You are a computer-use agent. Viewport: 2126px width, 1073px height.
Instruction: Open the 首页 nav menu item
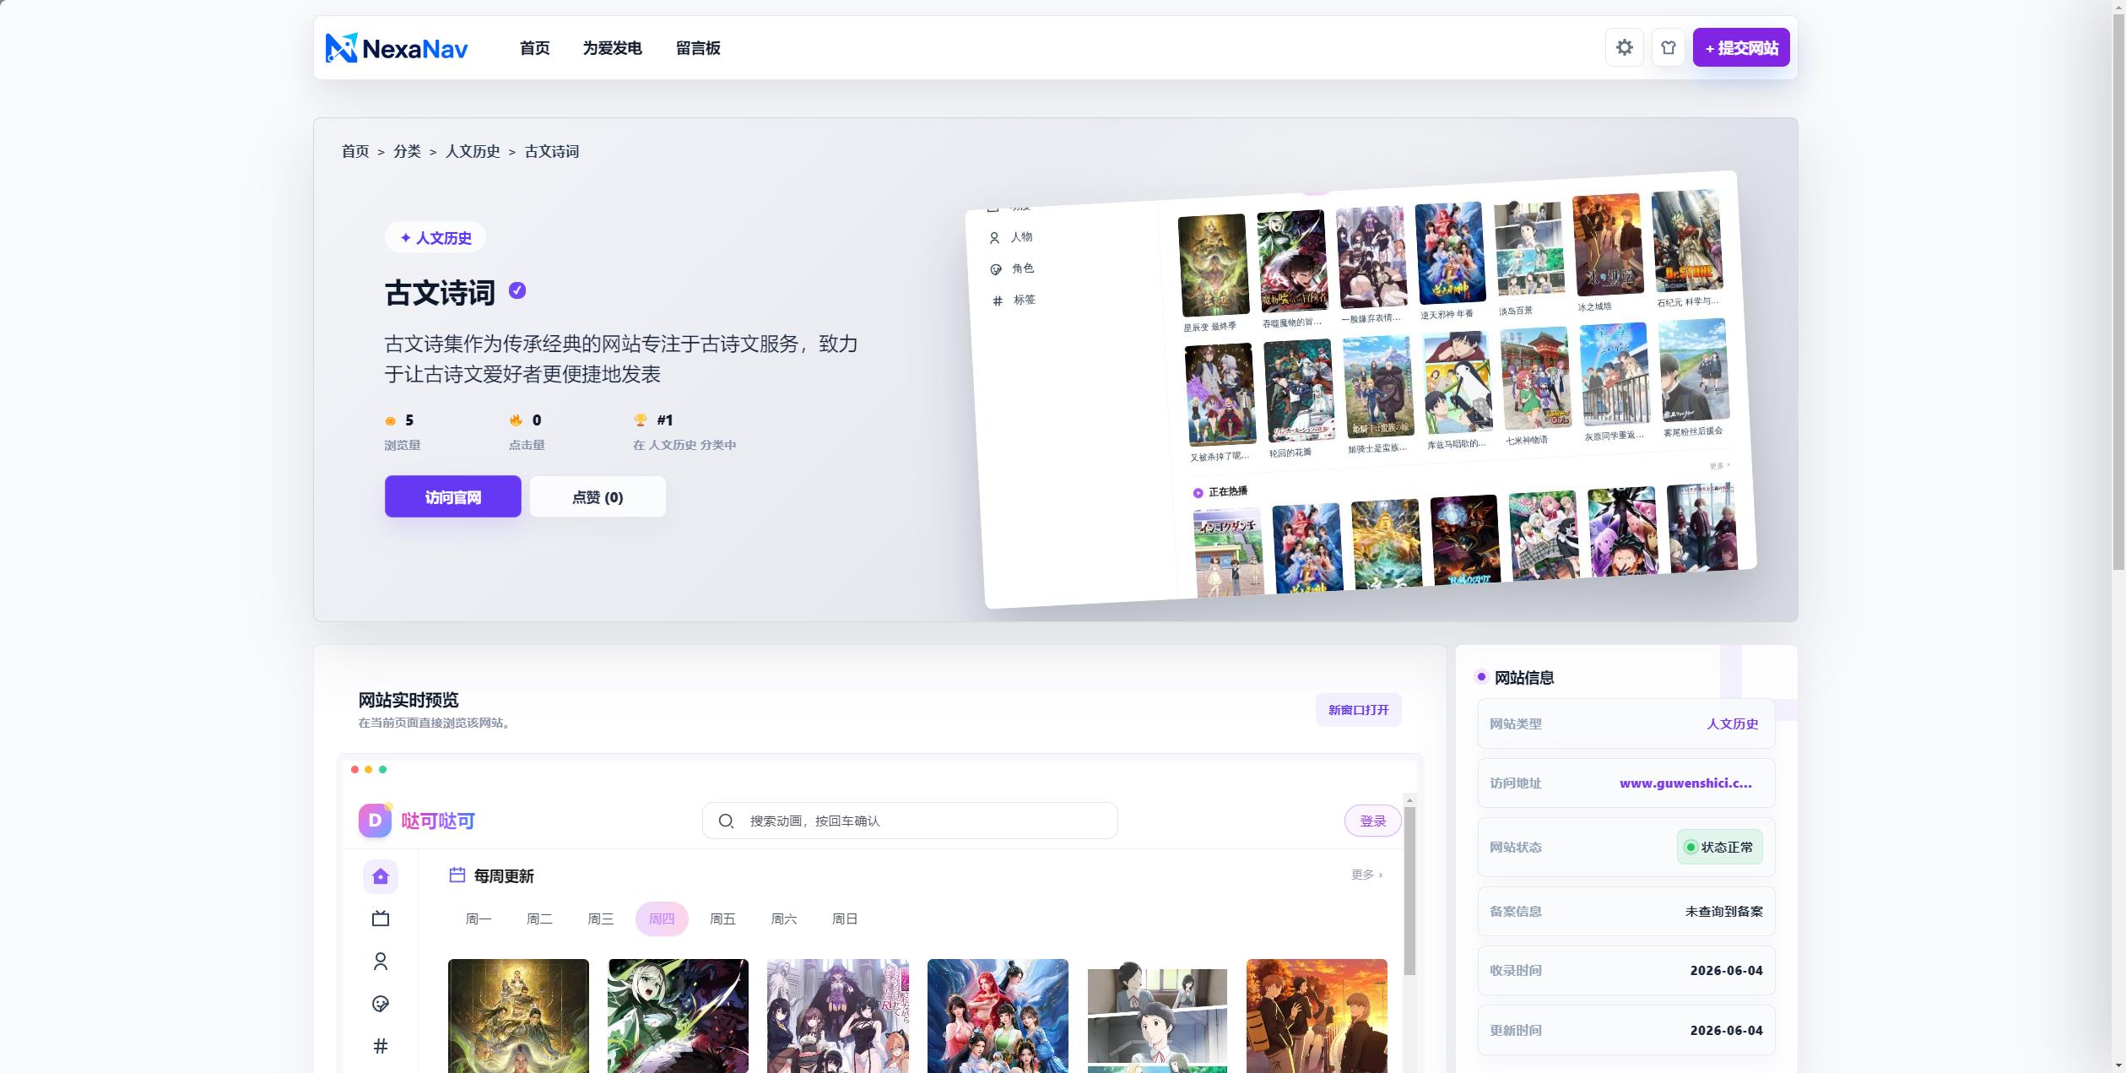[x=535, y=48]
